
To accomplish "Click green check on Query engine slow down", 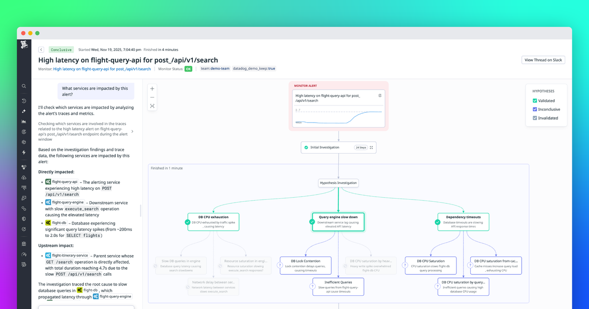I will point(312,222).
